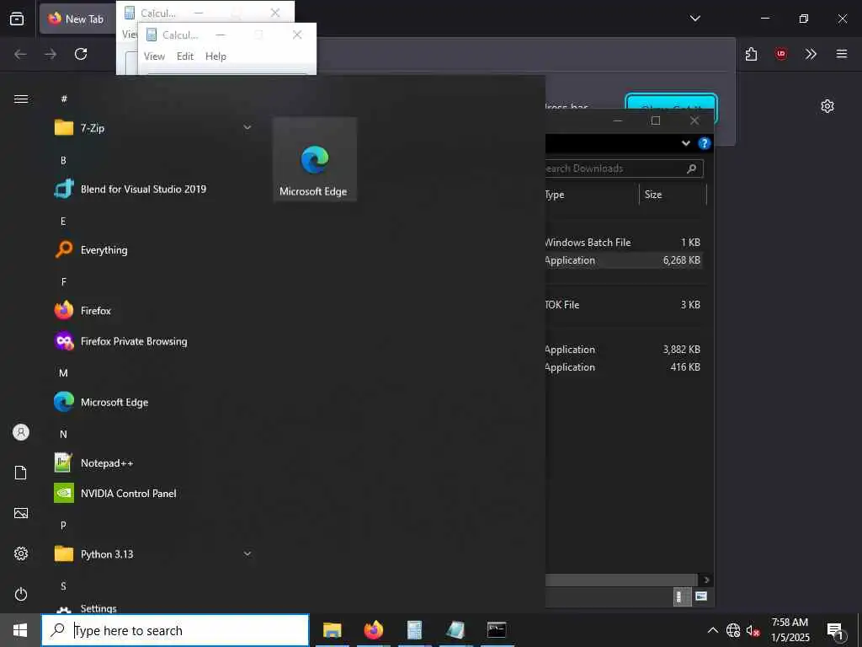Open the notification action center
The image size is (862, 647).
[836, 631]
